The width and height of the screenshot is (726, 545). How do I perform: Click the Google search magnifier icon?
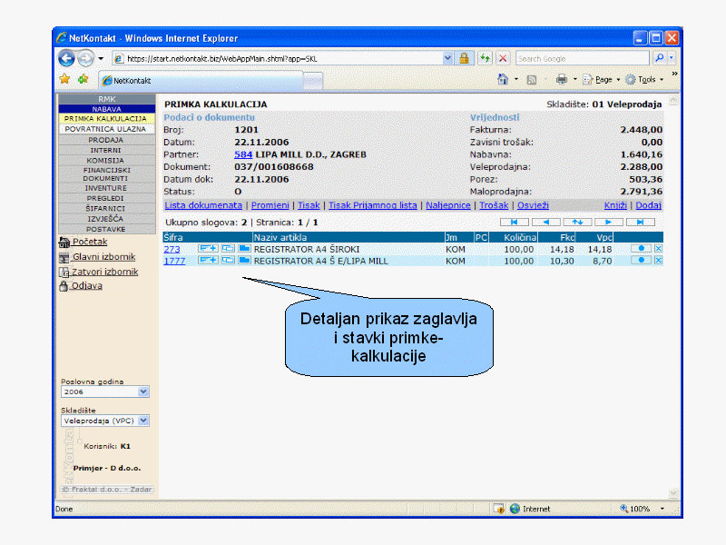pos(660,58)
